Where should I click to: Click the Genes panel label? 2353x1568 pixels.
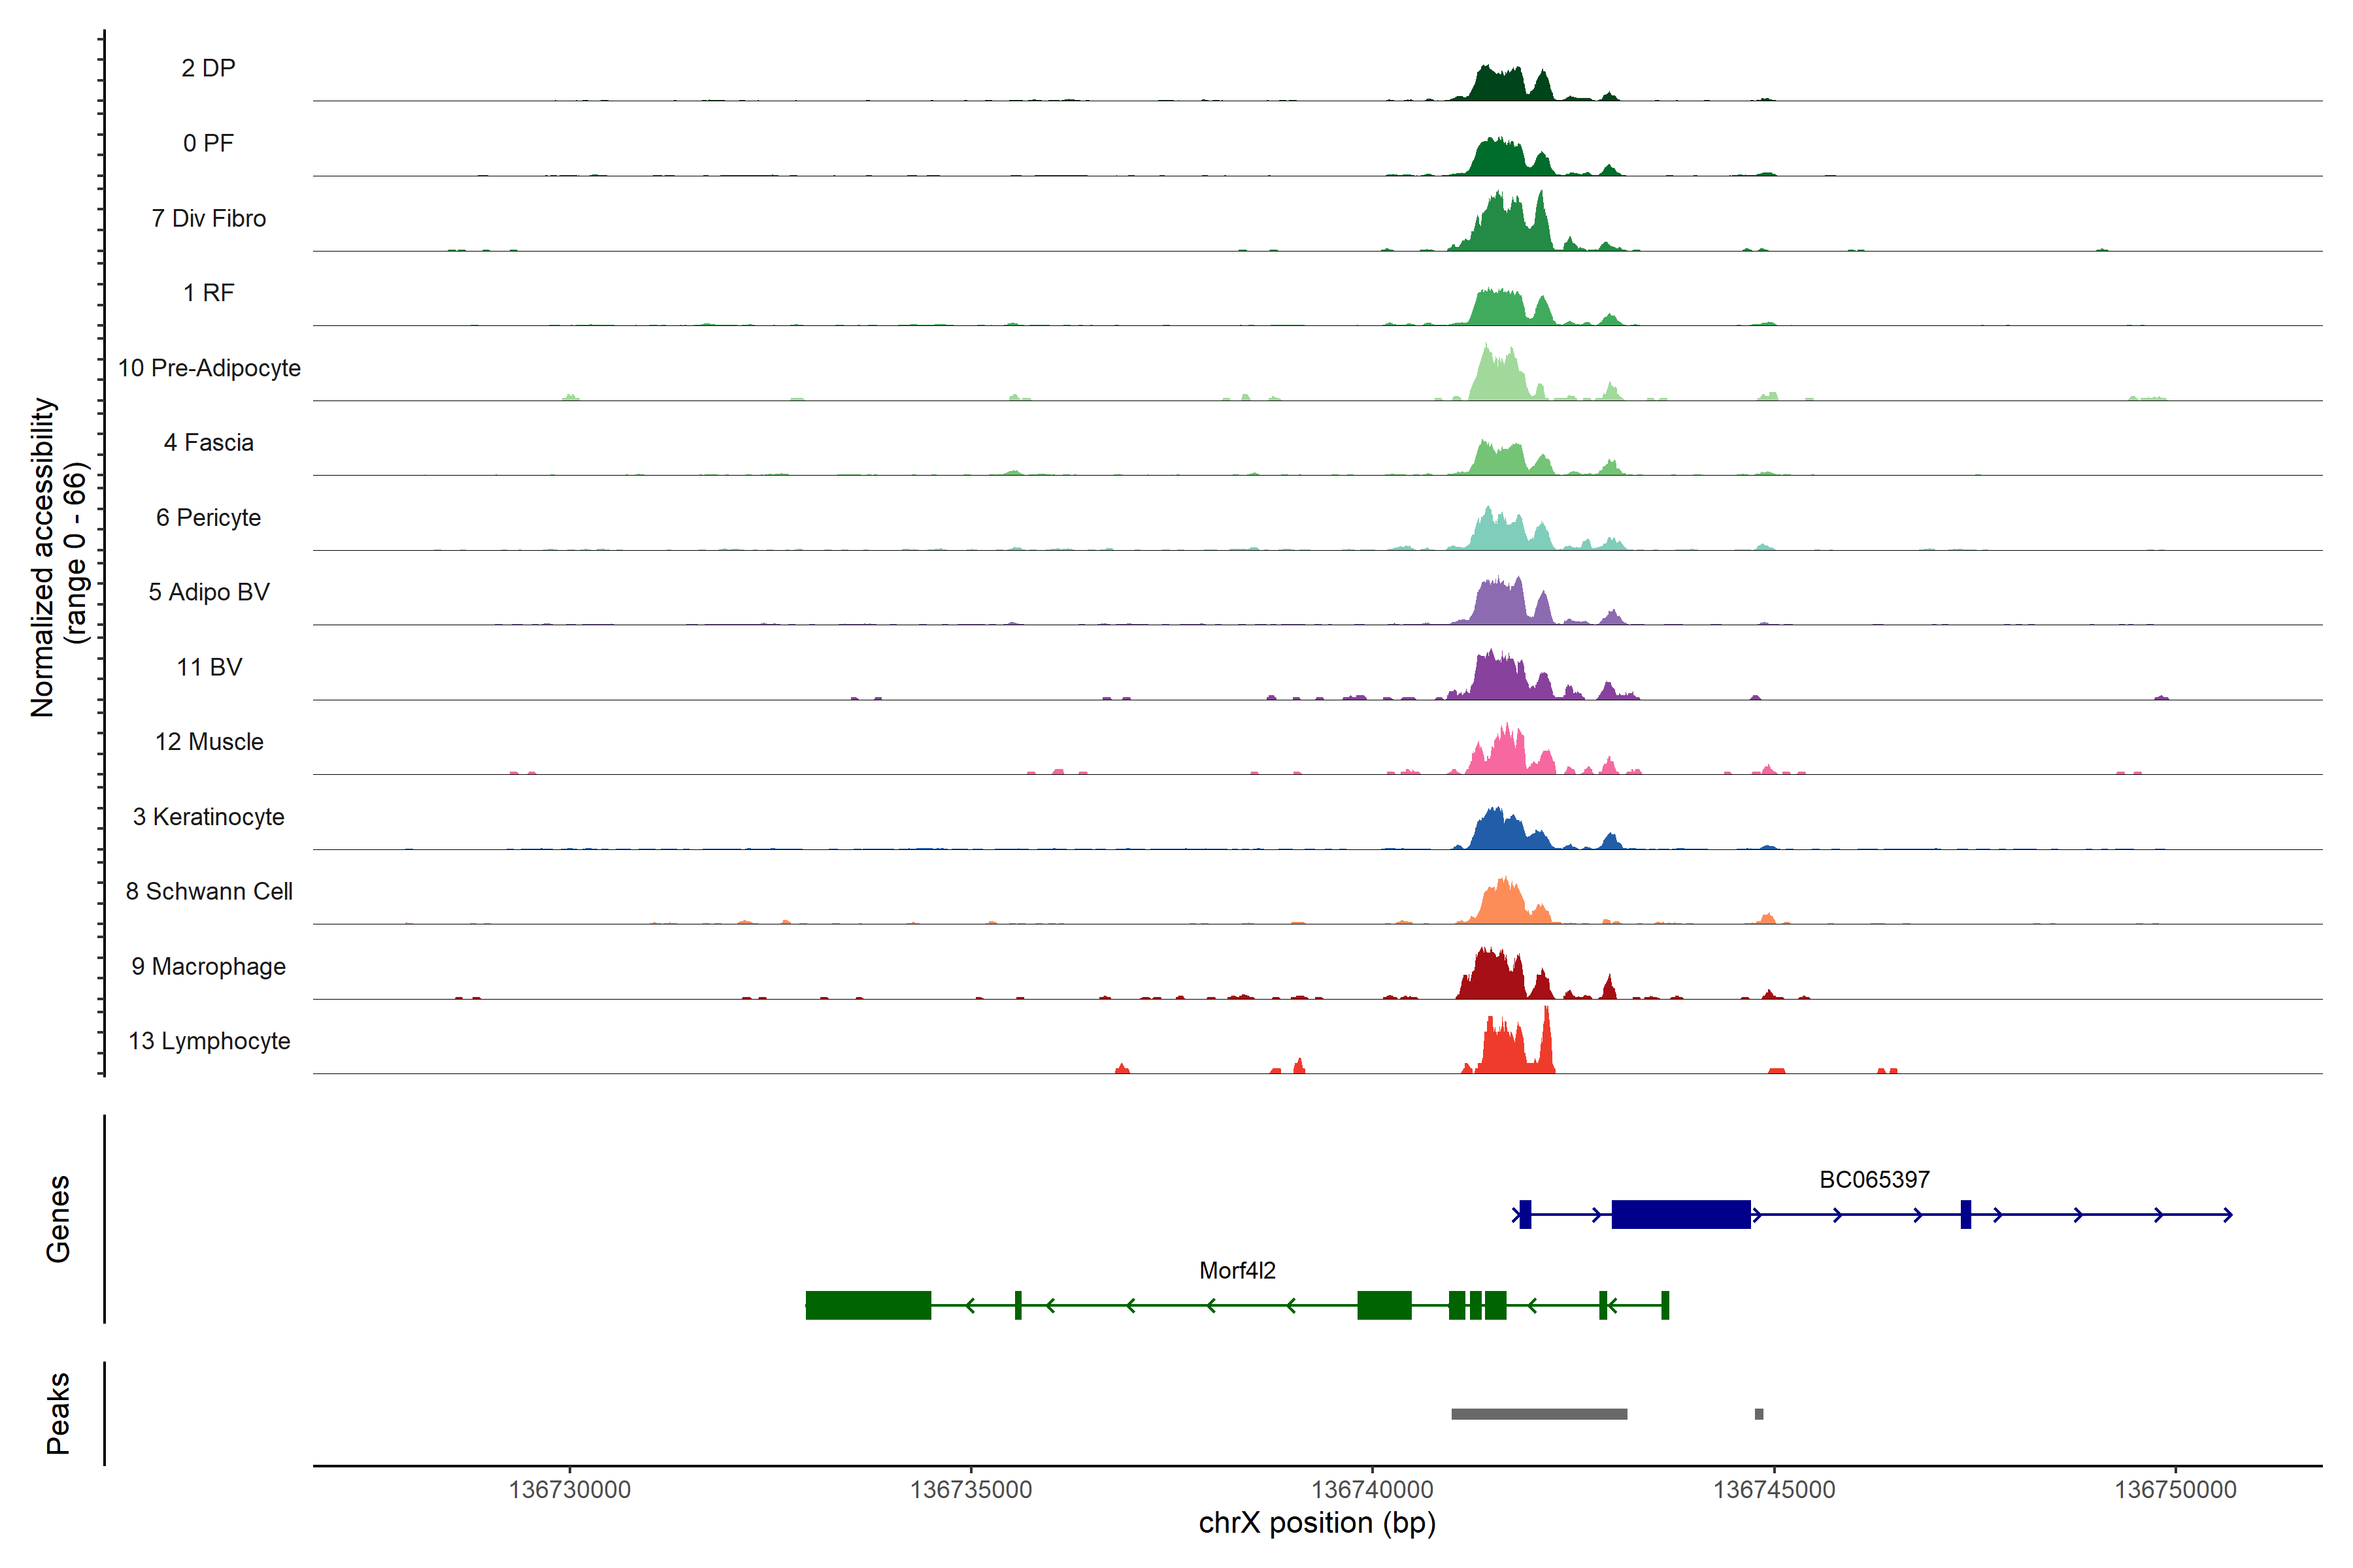(58, 1218)
